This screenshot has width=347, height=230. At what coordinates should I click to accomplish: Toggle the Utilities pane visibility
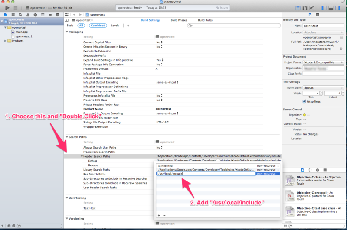[338, 8]
